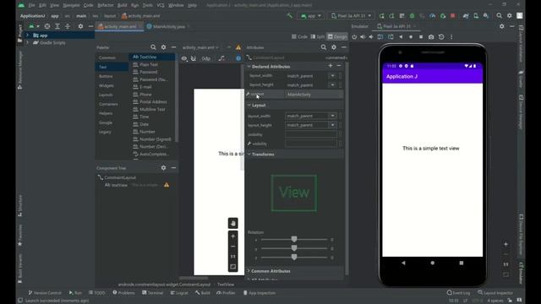
Task: Switch editor to Design view
Action: (337, 36)
